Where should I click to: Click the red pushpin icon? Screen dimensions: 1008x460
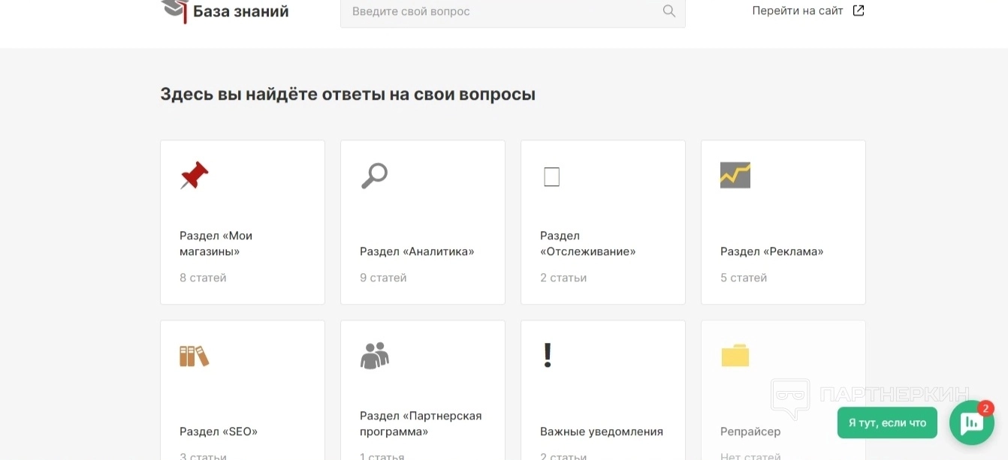click(x=195, y=176)
